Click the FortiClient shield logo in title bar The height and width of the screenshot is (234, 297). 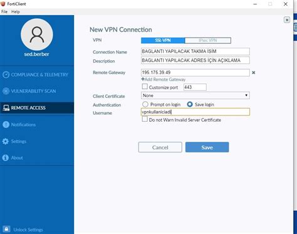[3, 4]
